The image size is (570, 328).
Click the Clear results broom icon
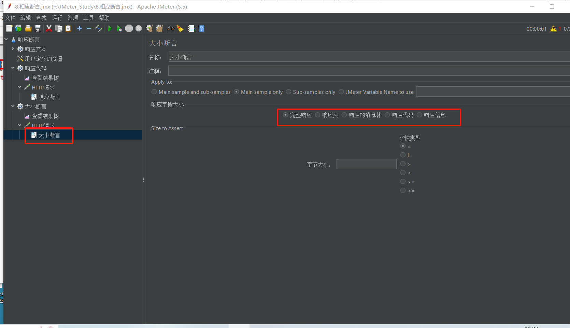tap(149, 28)
